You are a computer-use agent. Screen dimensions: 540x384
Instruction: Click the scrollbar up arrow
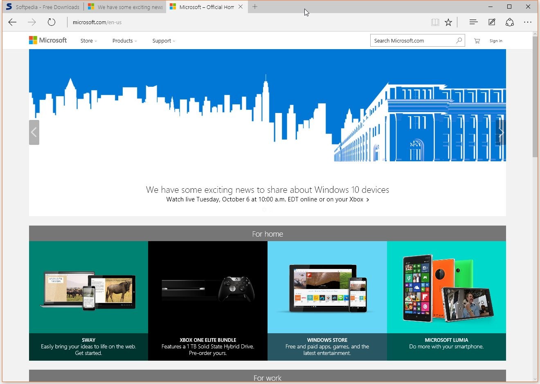535,34
